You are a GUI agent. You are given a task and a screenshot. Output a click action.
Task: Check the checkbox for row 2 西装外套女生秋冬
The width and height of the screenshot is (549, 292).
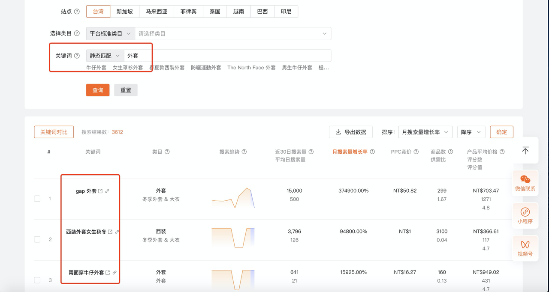(37, 239)
